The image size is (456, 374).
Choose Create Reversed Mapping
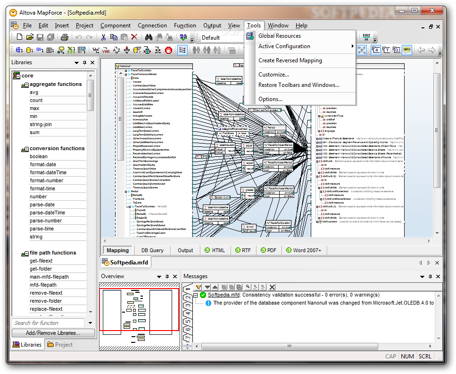click(x=300, y=60)
